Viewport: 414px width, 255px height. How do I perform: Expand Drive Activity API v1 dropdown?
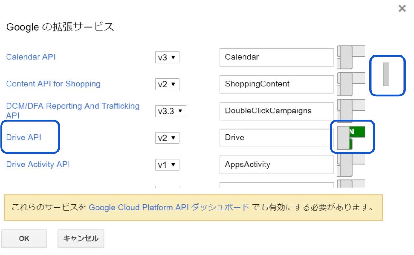[167, 165]
